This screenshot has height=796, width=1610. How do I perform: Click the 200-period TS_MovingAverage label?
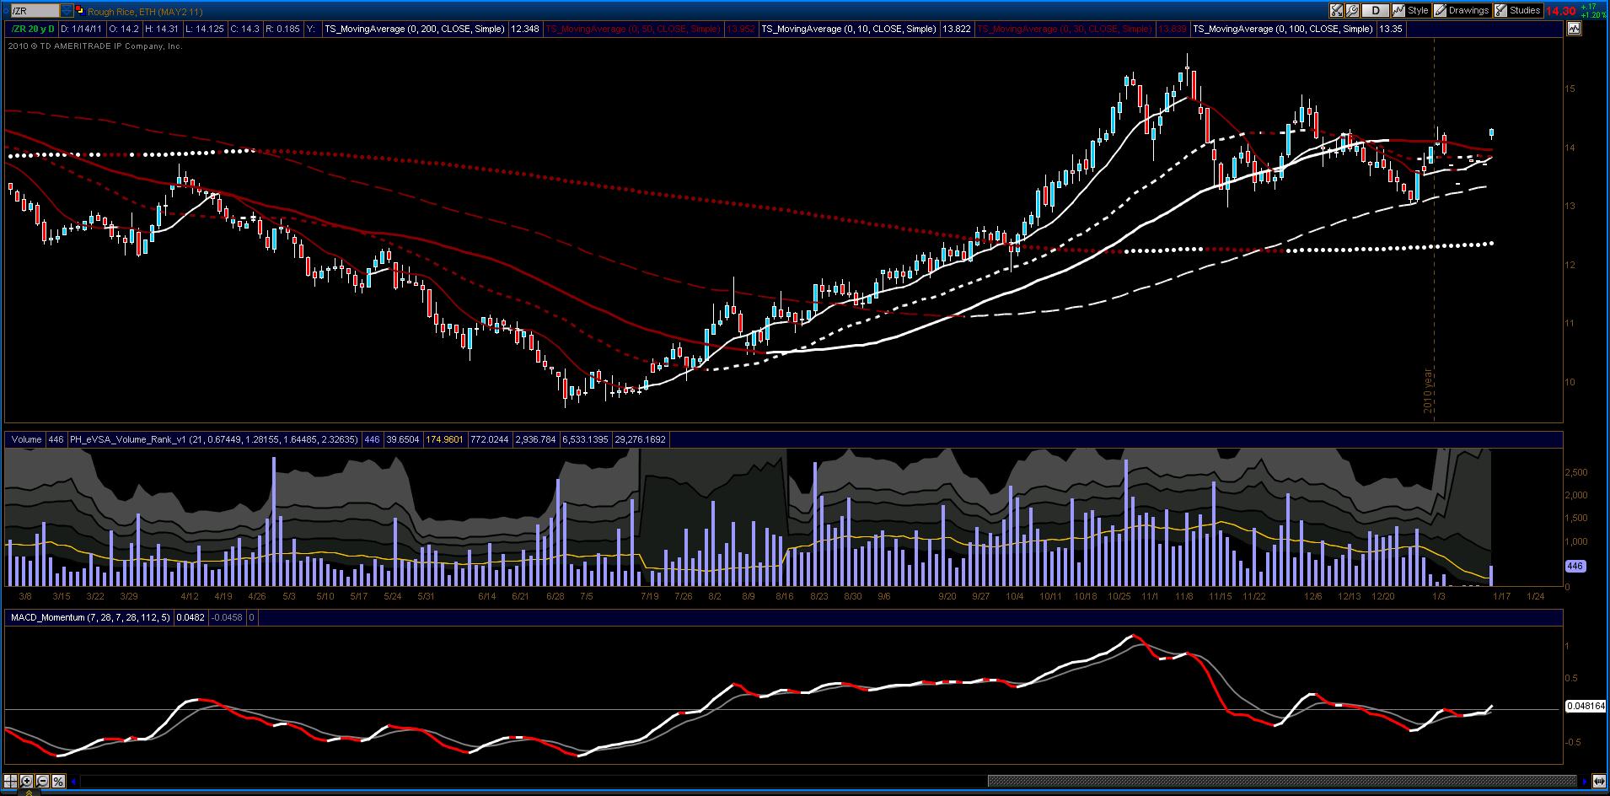(x=415, y=29)
